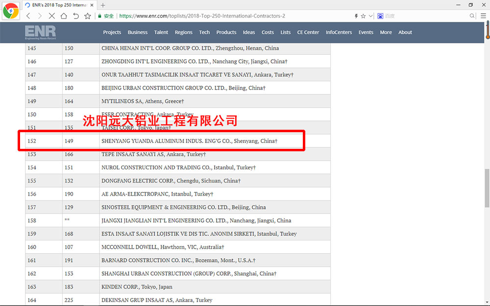Image resolution: width=490 pixels, height=306 pixels.
Task: Click the scroll-down arrow of the page scrollbar
Action: 487,303
